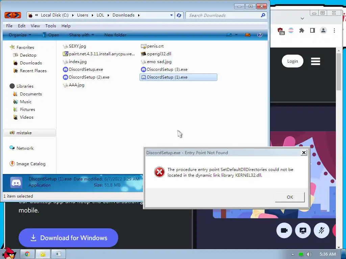
Task: Click New folder in toolbar
Action: (115, 35)
